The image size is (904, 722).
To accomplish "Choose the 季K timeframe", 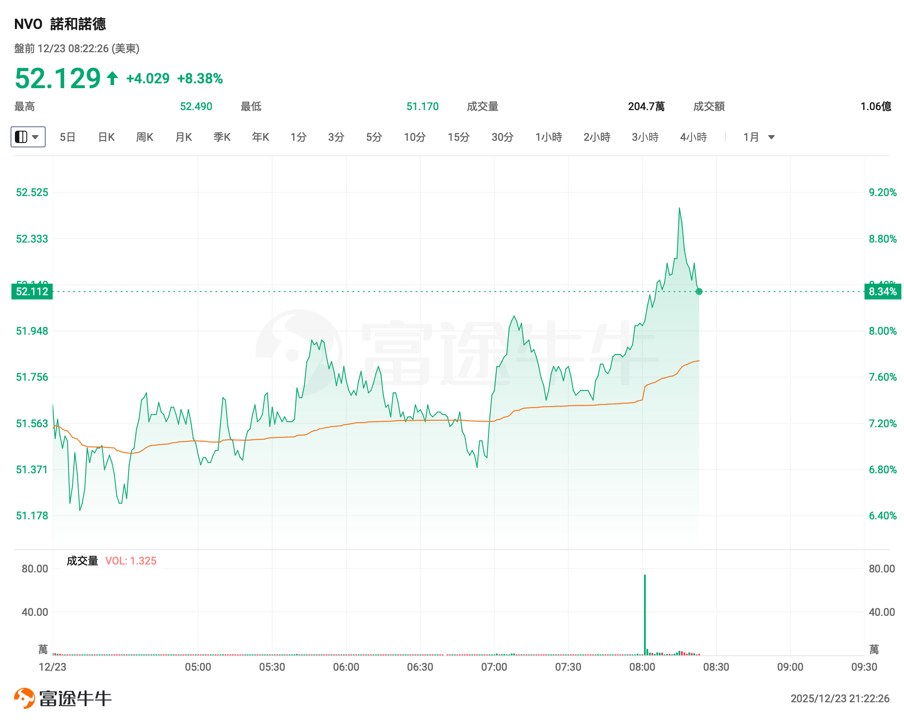I will coord(222,137).
